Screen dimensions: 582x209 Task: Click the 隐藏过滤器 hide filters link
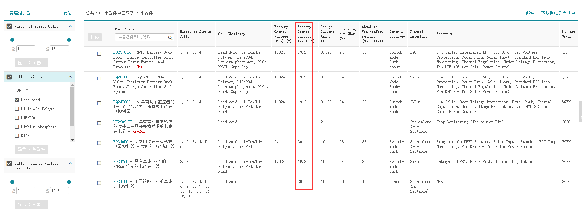20,13
